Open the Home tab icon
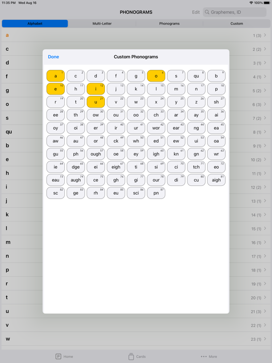The width and height of the screenshot is (272, 363). pyautogui.click(x=58, y=356)
